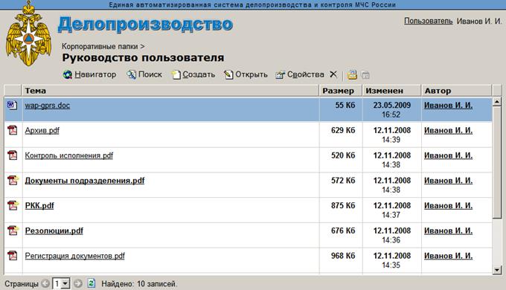Click the delete X icon in toolbar

point(333,74)
